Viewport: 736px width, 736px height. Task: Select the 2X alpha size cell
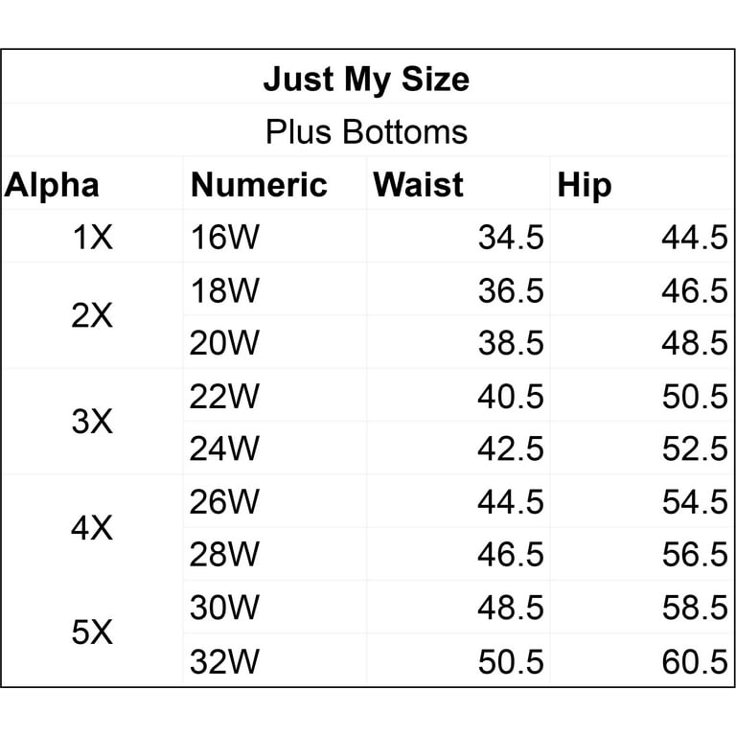click(92, 315)
